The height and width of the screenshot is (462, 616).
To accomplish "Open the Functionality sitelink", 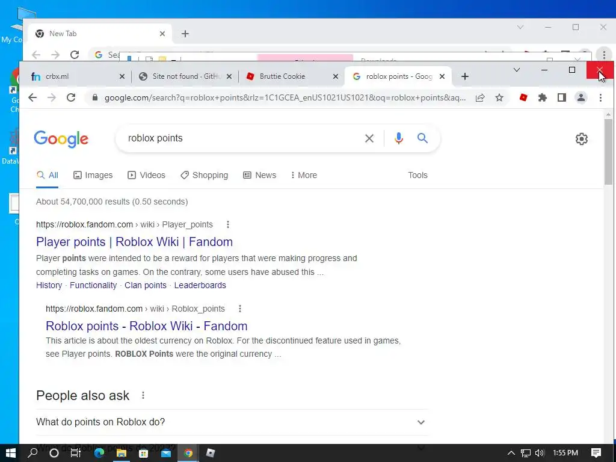I will [93, 285].
